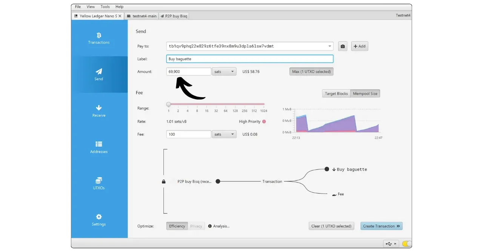Click the fee range slider handle

(169, 104)
